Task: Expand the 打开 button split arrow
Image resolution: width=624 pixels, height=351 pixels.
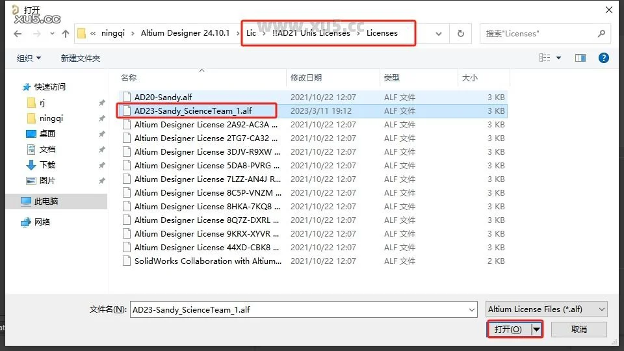Action: 536,330
